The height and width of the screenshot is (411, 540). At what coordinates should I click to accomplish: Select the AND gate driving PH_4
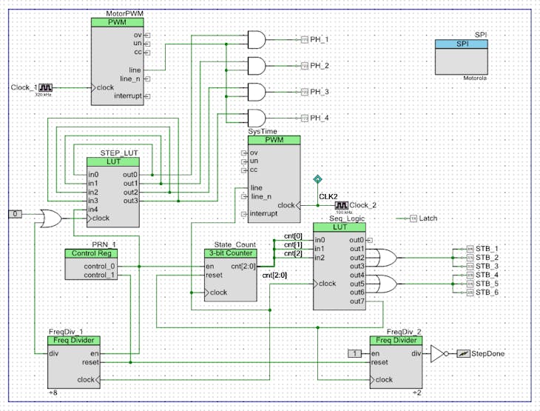pos(257,118)
